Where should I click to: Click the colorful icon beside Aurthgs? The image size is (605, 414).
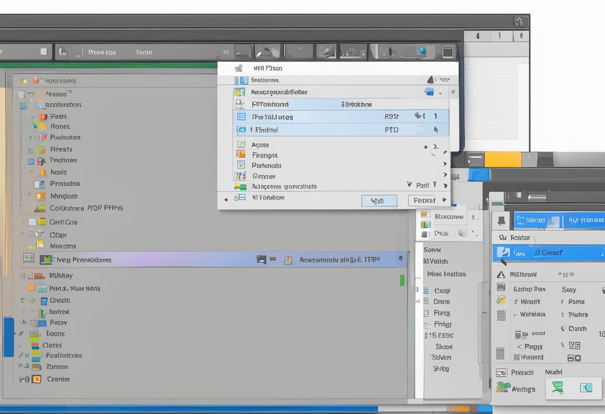point(503,388)
